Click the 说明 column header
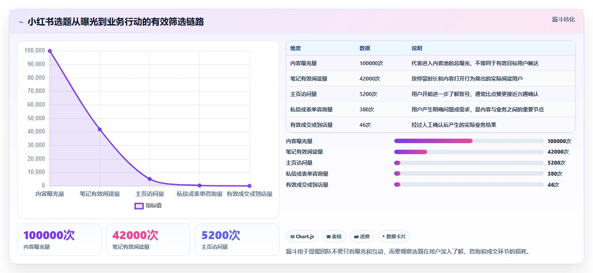 point(417,48)
